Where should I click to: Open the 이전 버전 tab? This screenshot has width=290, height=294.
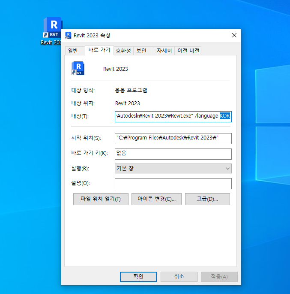[188, 51]
